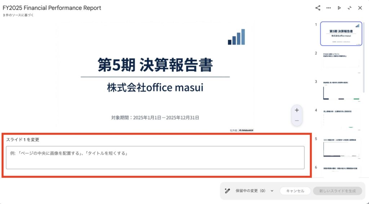Screen dimensions: 369x204
Task: Click the magic pen edit icon
Action: click(x=227, y=191)
